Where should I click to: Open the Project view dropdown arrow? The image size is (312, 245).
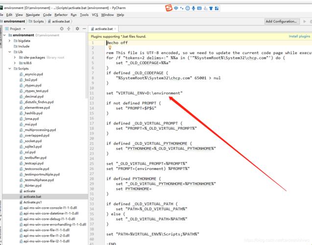point(24,29)
